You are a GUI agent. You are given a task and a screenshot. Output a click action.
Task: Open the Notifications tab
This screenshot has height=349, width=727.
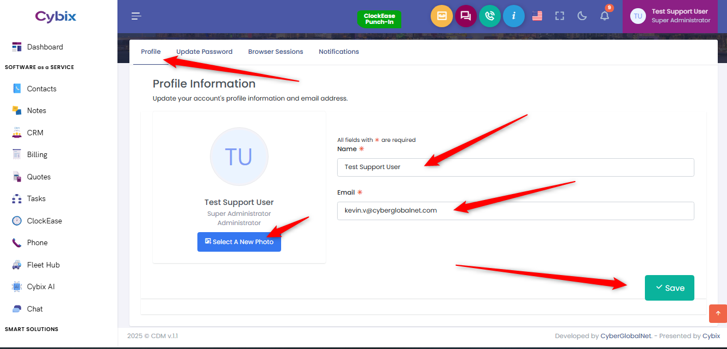click(x=339, y=52)
